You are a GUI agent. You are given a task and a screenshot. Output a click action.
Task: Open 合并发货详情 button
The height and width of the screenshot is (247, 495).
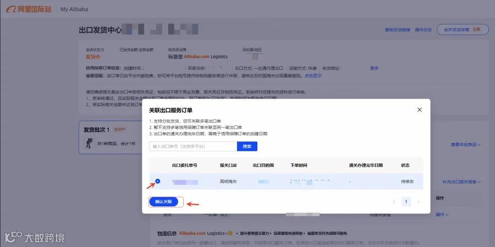[x=463, y=29]
